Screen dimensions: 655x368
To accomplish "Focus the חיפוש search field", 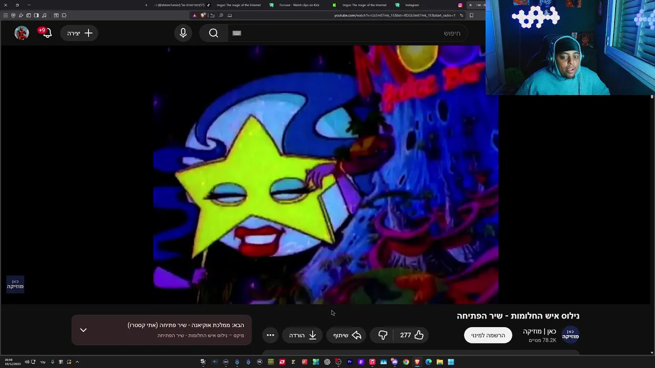I will 348,33.
